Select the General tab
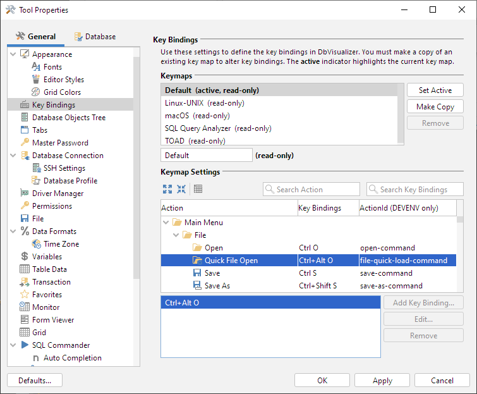 click(35, 37)
